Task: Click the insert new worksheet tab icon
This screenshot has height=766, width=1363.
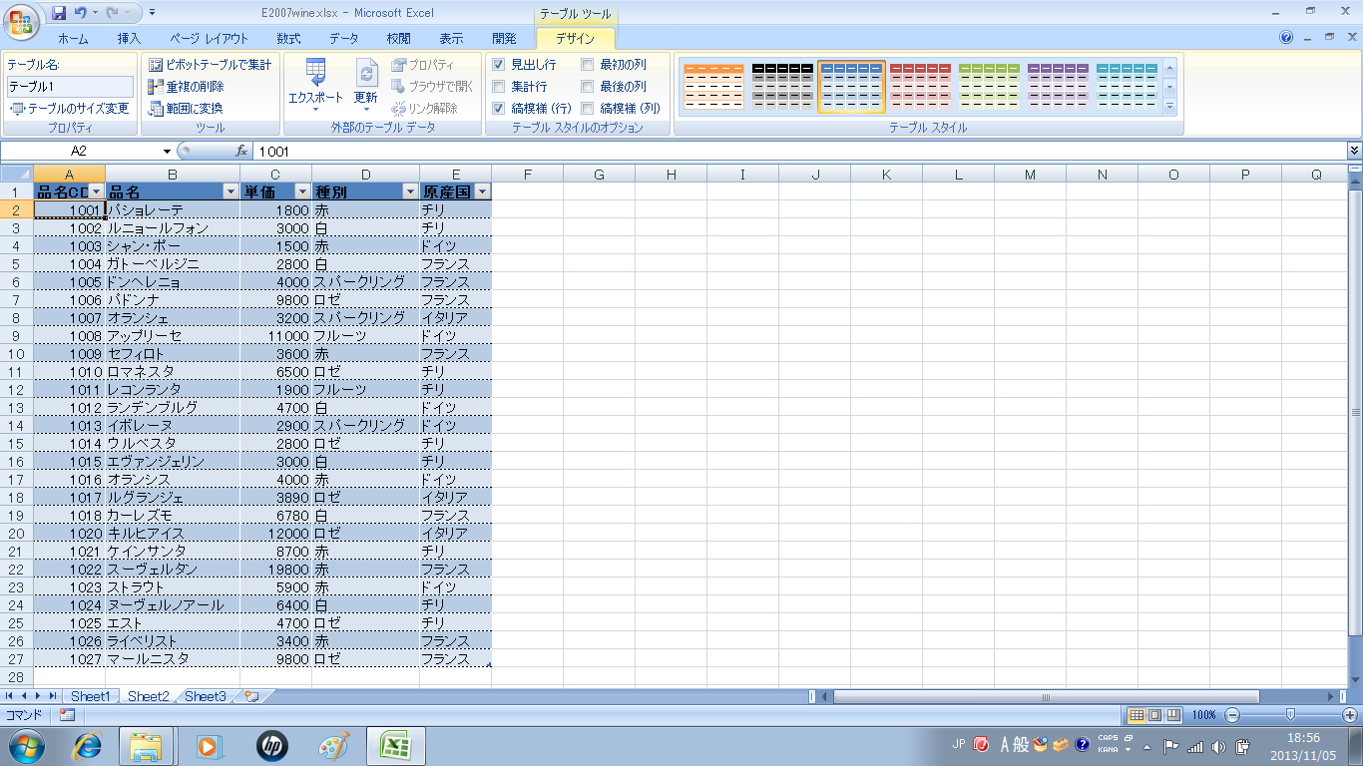Action: (251, 696)
